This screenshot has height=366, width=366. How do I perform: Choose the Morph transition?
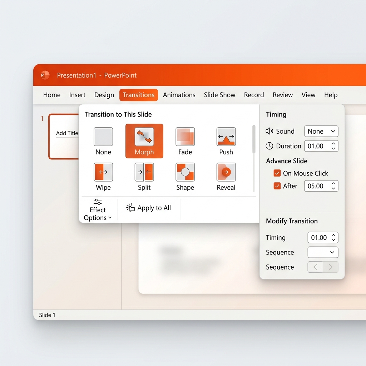[144, 141]
